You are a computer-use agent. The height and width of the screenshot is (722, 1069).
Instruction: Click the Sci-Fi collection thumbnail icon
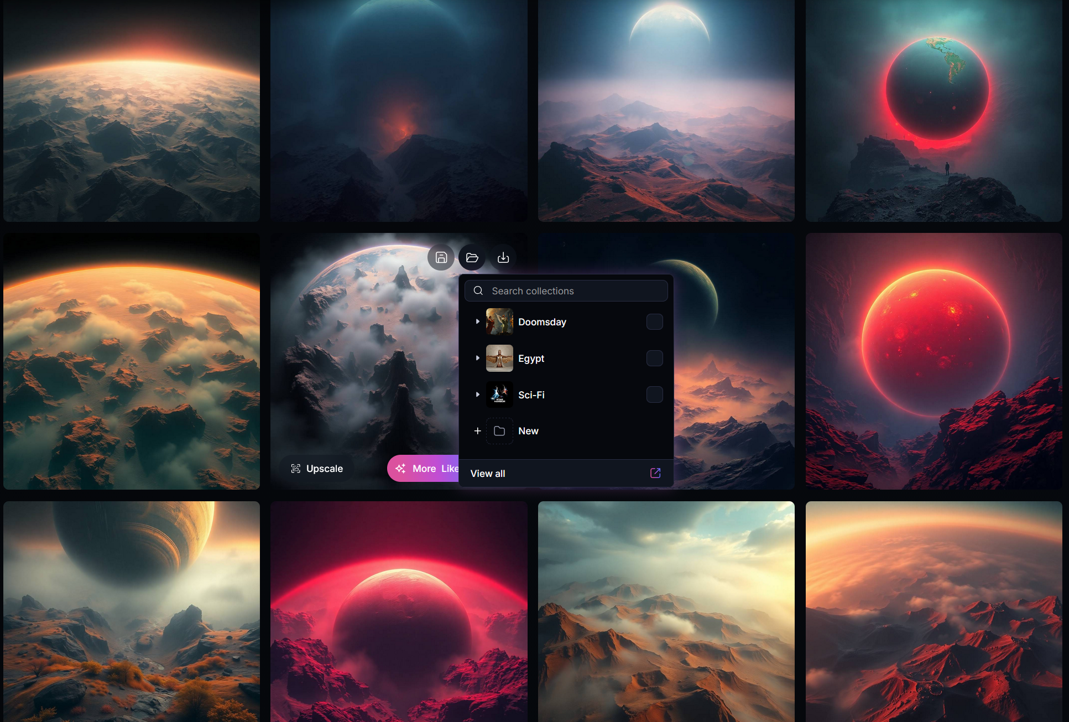coord(499,394)
